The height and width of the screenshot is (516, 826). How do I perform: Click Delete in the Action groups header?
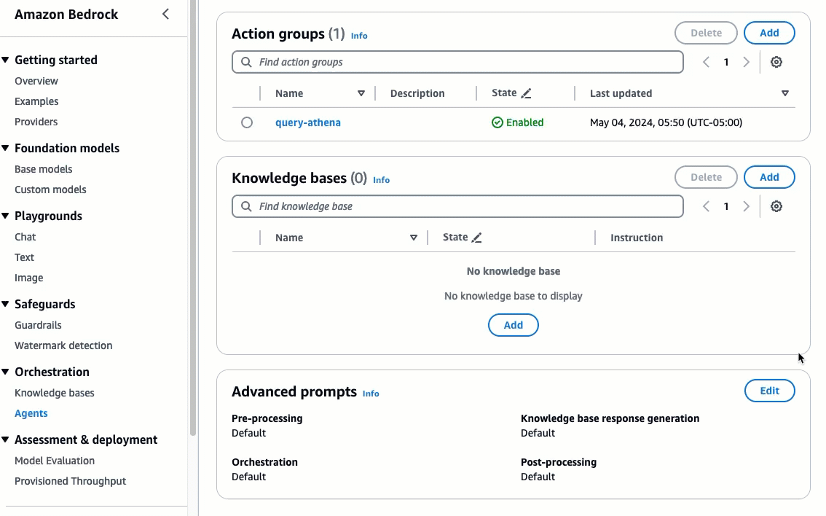tap(706, 33)
